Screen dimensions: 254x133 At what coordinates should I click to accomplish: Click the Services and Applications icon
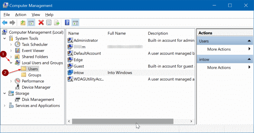[11, 105]
